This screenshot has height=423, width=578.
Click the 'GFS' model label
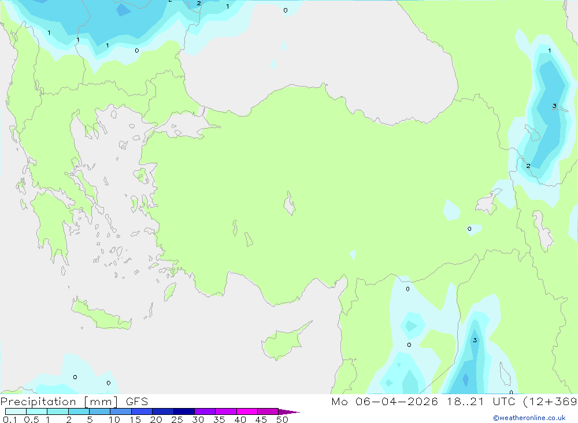(137, 402)
